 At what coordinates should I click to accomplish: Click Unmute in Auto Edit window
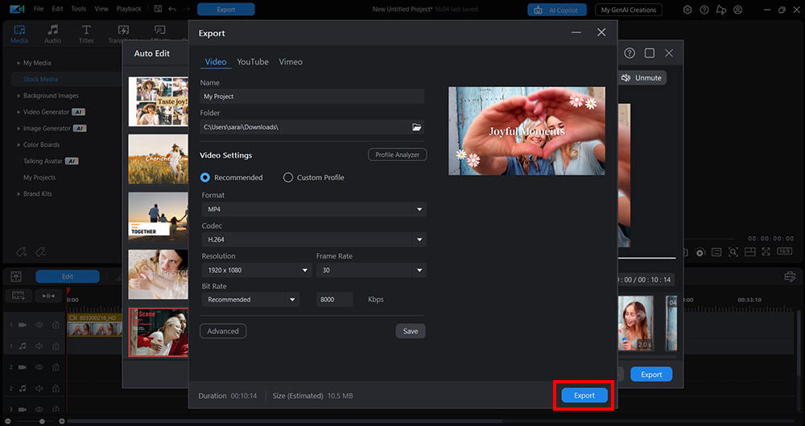[x=642, y=77]
